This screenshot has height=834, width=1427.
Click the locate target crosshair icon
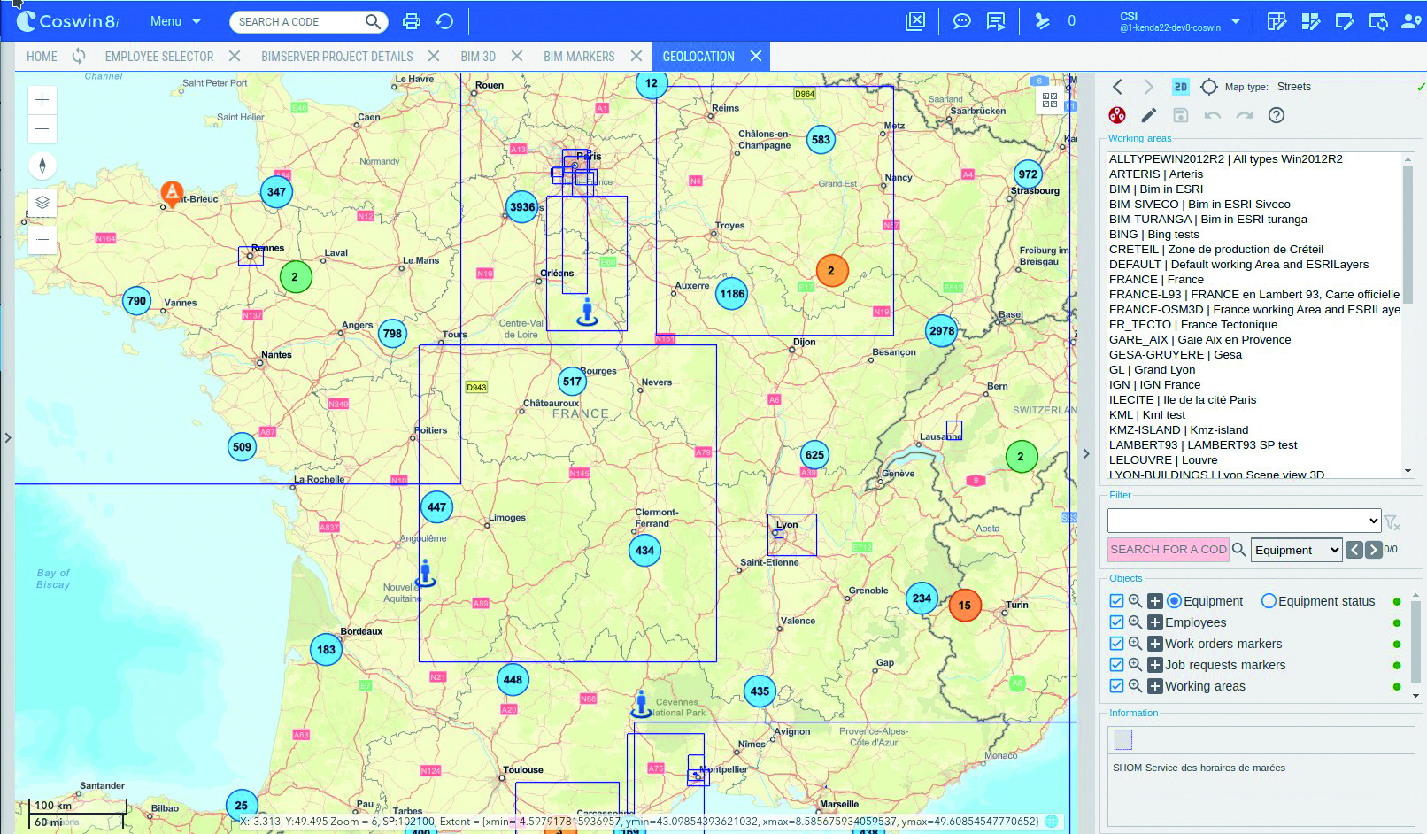click(x=1208, y=87)
